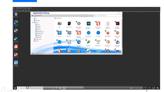This screenshot has height=92, width=164.
Task: Open the VMware Edit menu
Action: point(17,10)
